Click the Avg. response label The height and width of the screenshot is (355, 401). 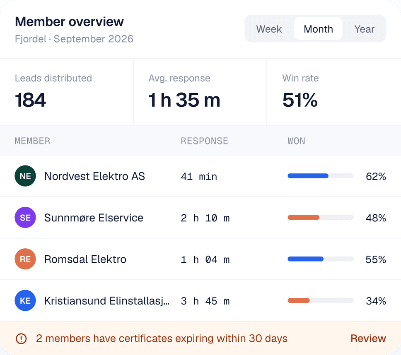point(179,78)
